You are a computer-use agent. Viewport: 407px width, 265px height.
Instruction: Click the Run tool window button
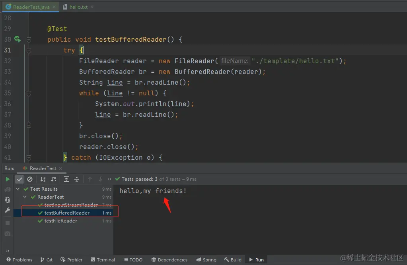point(257,259)
